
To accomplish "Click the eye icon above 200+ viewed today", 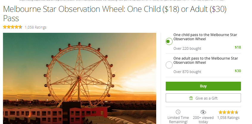I will pos(203,112).
